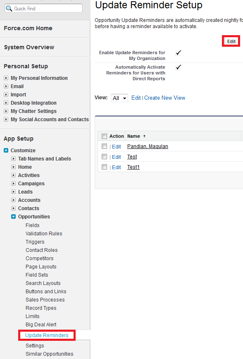Click the Edit button above settings
The height and width of the screenshot is (359, 243).
[231, 41]
